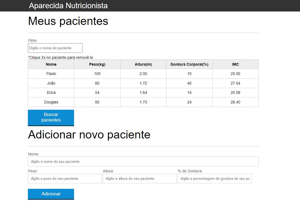
Task: Click the Meus pacientes heading
Action: (68, 21)
